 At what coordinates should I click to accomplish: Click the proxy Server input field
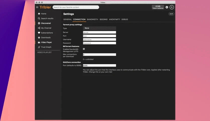[99, 32]
